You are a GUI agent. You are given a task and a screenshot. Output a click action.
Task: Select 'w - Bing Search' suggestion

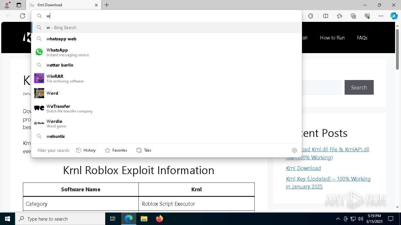(166, 27)
